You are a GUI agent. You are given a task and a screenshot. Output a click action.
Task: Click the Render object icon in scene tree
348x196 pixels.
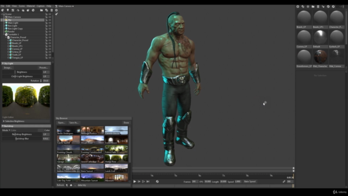(6, 32)
